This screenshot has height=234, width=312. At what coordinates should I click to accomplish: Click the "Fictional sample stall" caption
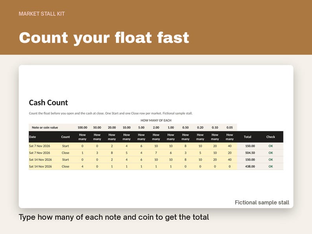(x=262, y=202)
